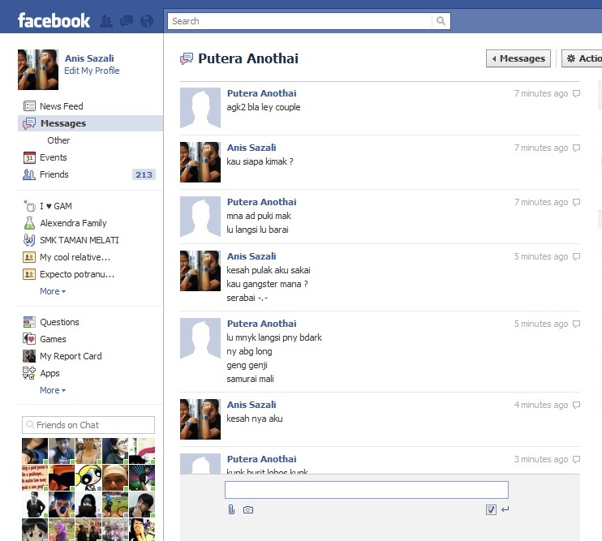Click reply icon on 'lu mnyk langsi' message
The width and height of the screenshot is (602, 541).
(576, 324)
